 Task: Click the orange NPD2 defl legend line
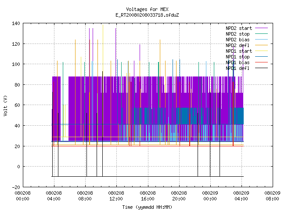click(x=261, y=45)
